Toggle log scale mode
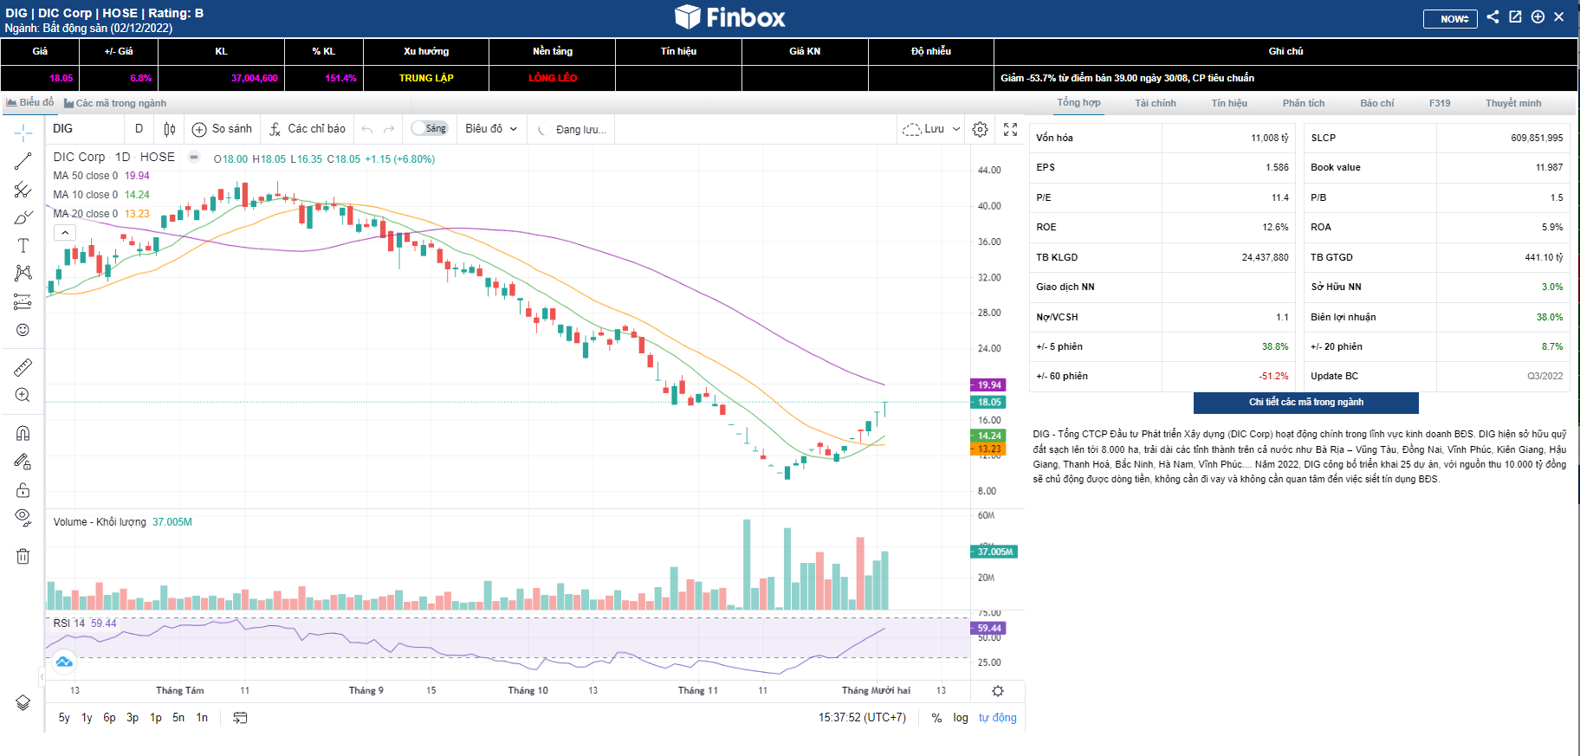The image size is (1580, 756). (x=961, y=718)
